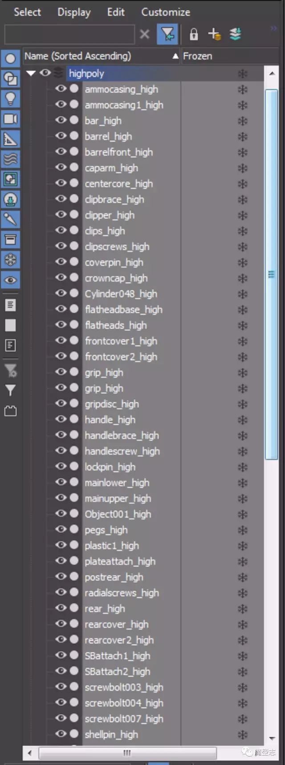Click the horizontal scrollbar thumb
The image size is (285, 765).
pyautogui.click(x=127, y=753)
